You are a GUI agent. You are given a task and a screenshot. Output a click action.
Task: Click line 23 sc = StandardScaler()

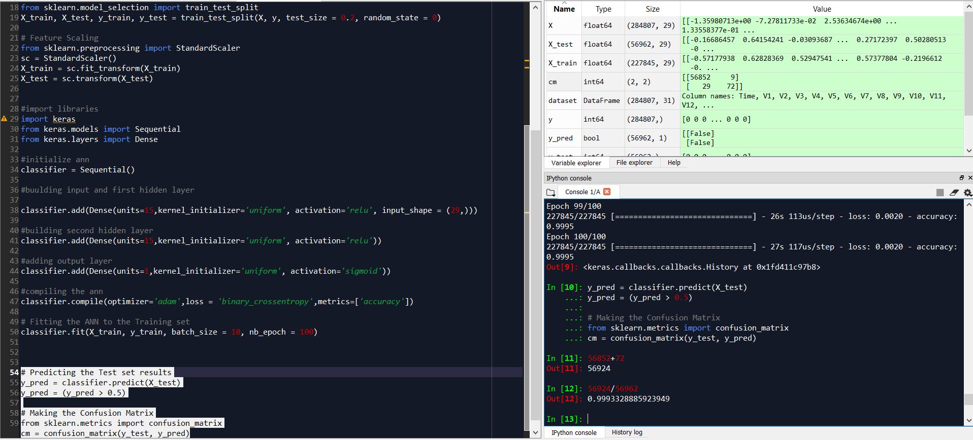tap(69, 58)
